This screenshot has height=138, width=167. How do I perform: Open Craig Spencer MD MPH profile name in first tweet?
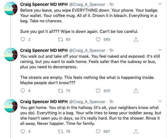point(44,4)
